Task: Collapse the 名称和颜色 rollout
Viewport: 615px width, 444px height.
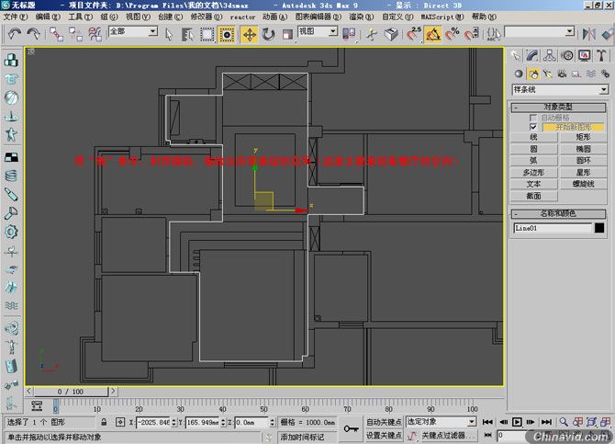Action: tap(558, 213)
